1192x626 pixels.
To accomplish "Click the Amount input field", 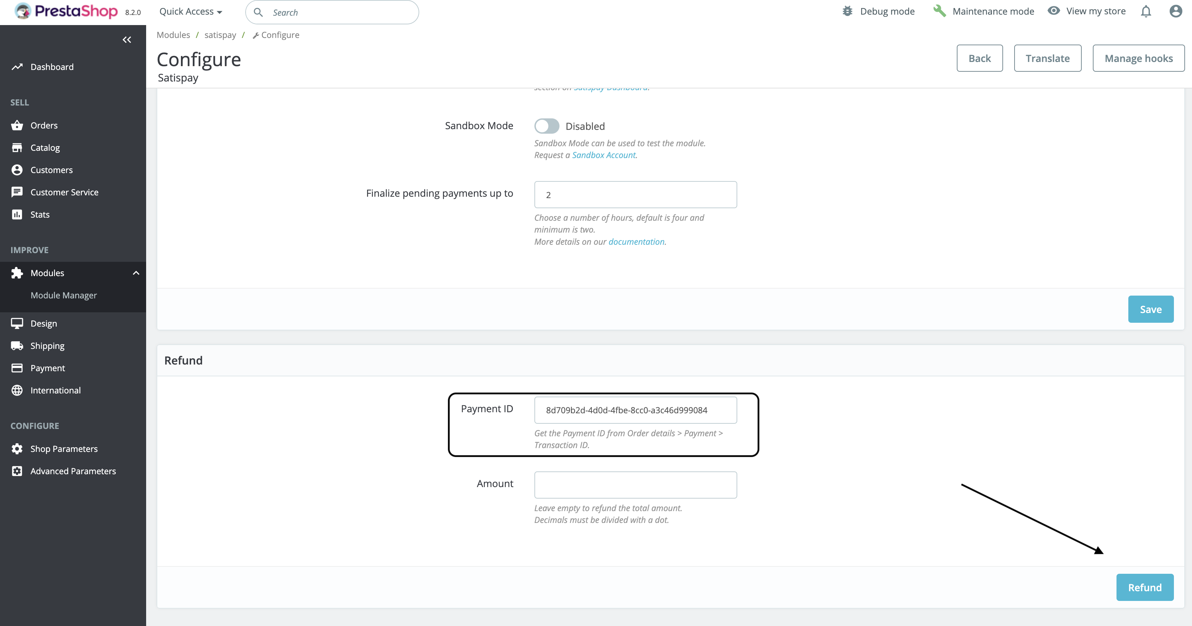I will (635, 485).
